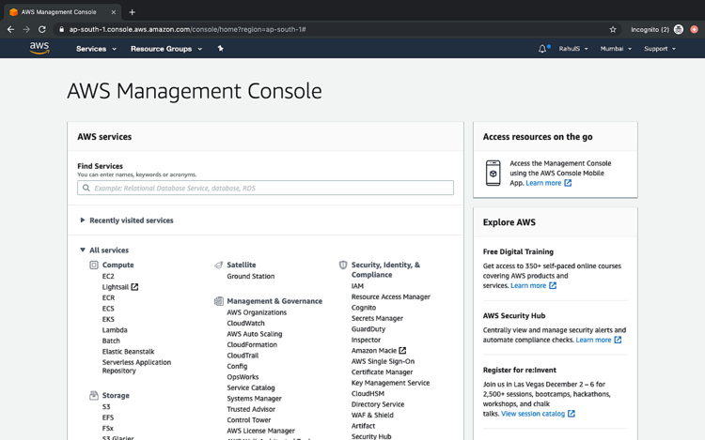Open the notifications bell icon
Viewport: 705px width, 440px height.
pyautogui.click(x=542, y=49)
